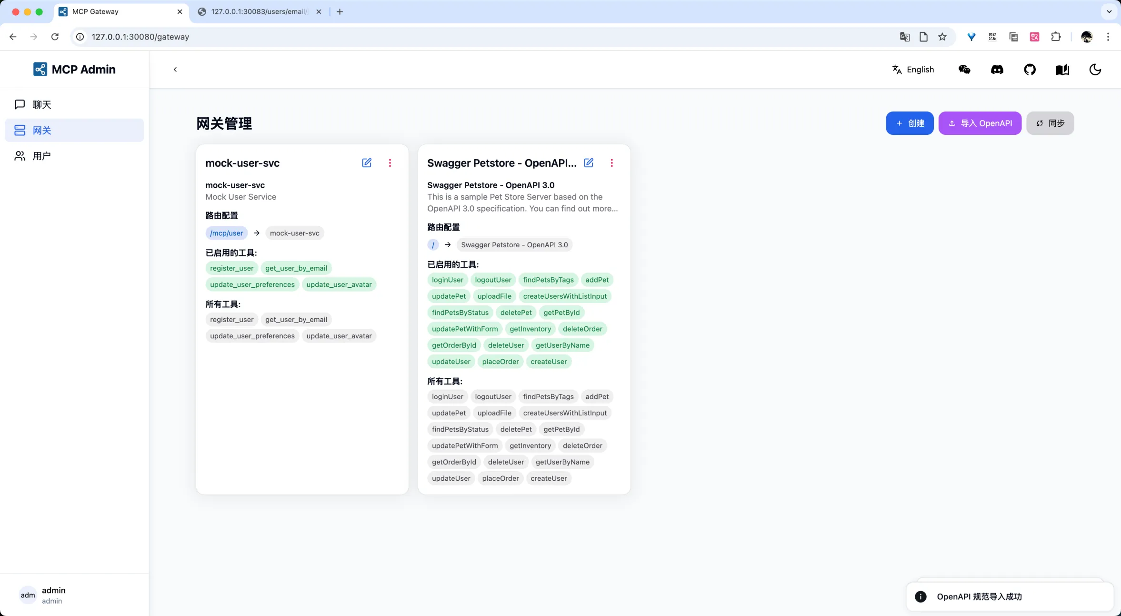Click the red translate extension icon
Viewport: 1121px width, 616px height.
pyautogui.click(x=1034, y=37)
